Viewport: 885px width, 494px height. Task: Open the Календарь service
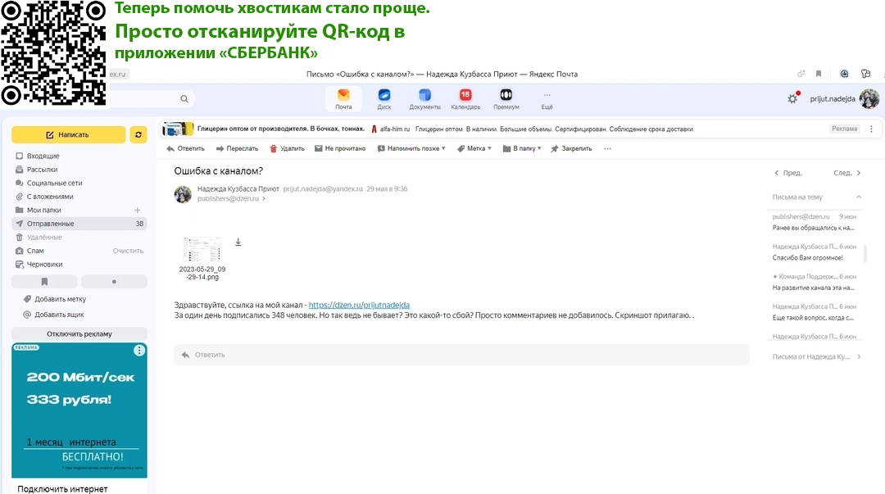coord(465,99)
